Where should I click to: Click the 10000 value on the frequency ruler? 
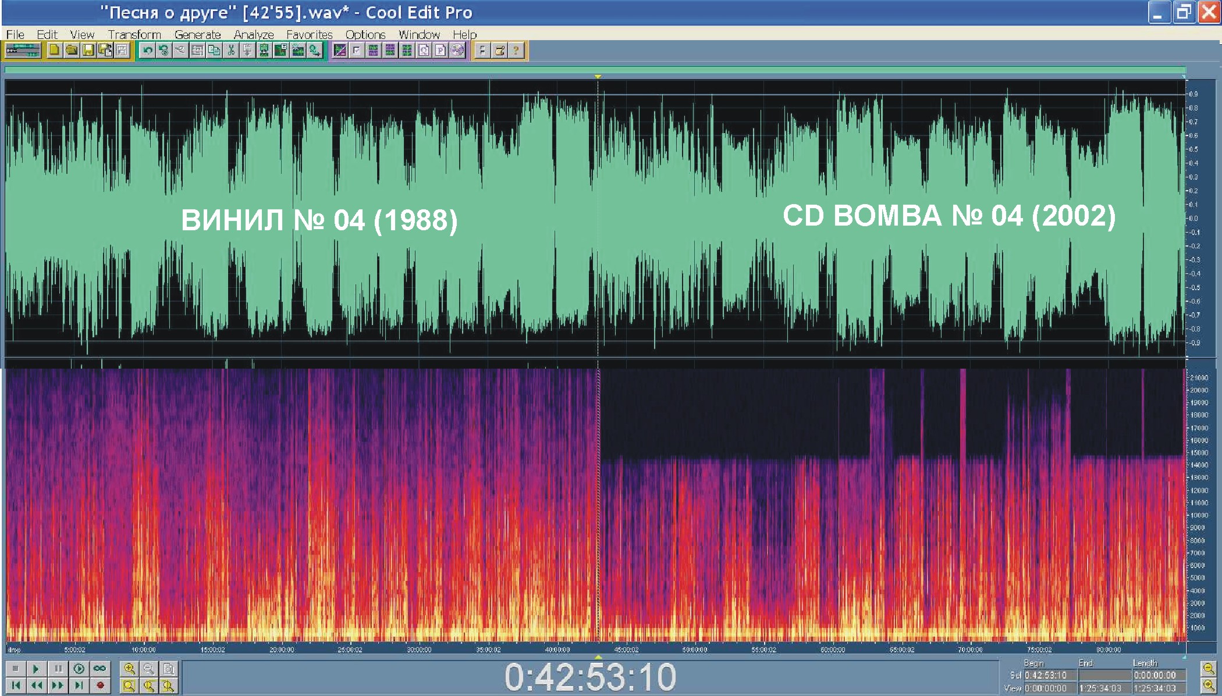click(1199, 515)
